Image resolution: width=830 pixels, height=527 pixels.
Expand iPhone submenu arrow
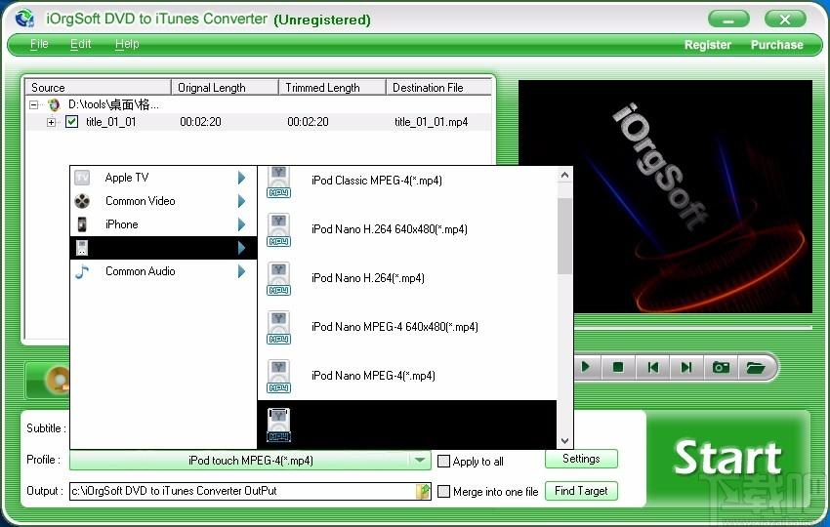(x=241, y=224)
